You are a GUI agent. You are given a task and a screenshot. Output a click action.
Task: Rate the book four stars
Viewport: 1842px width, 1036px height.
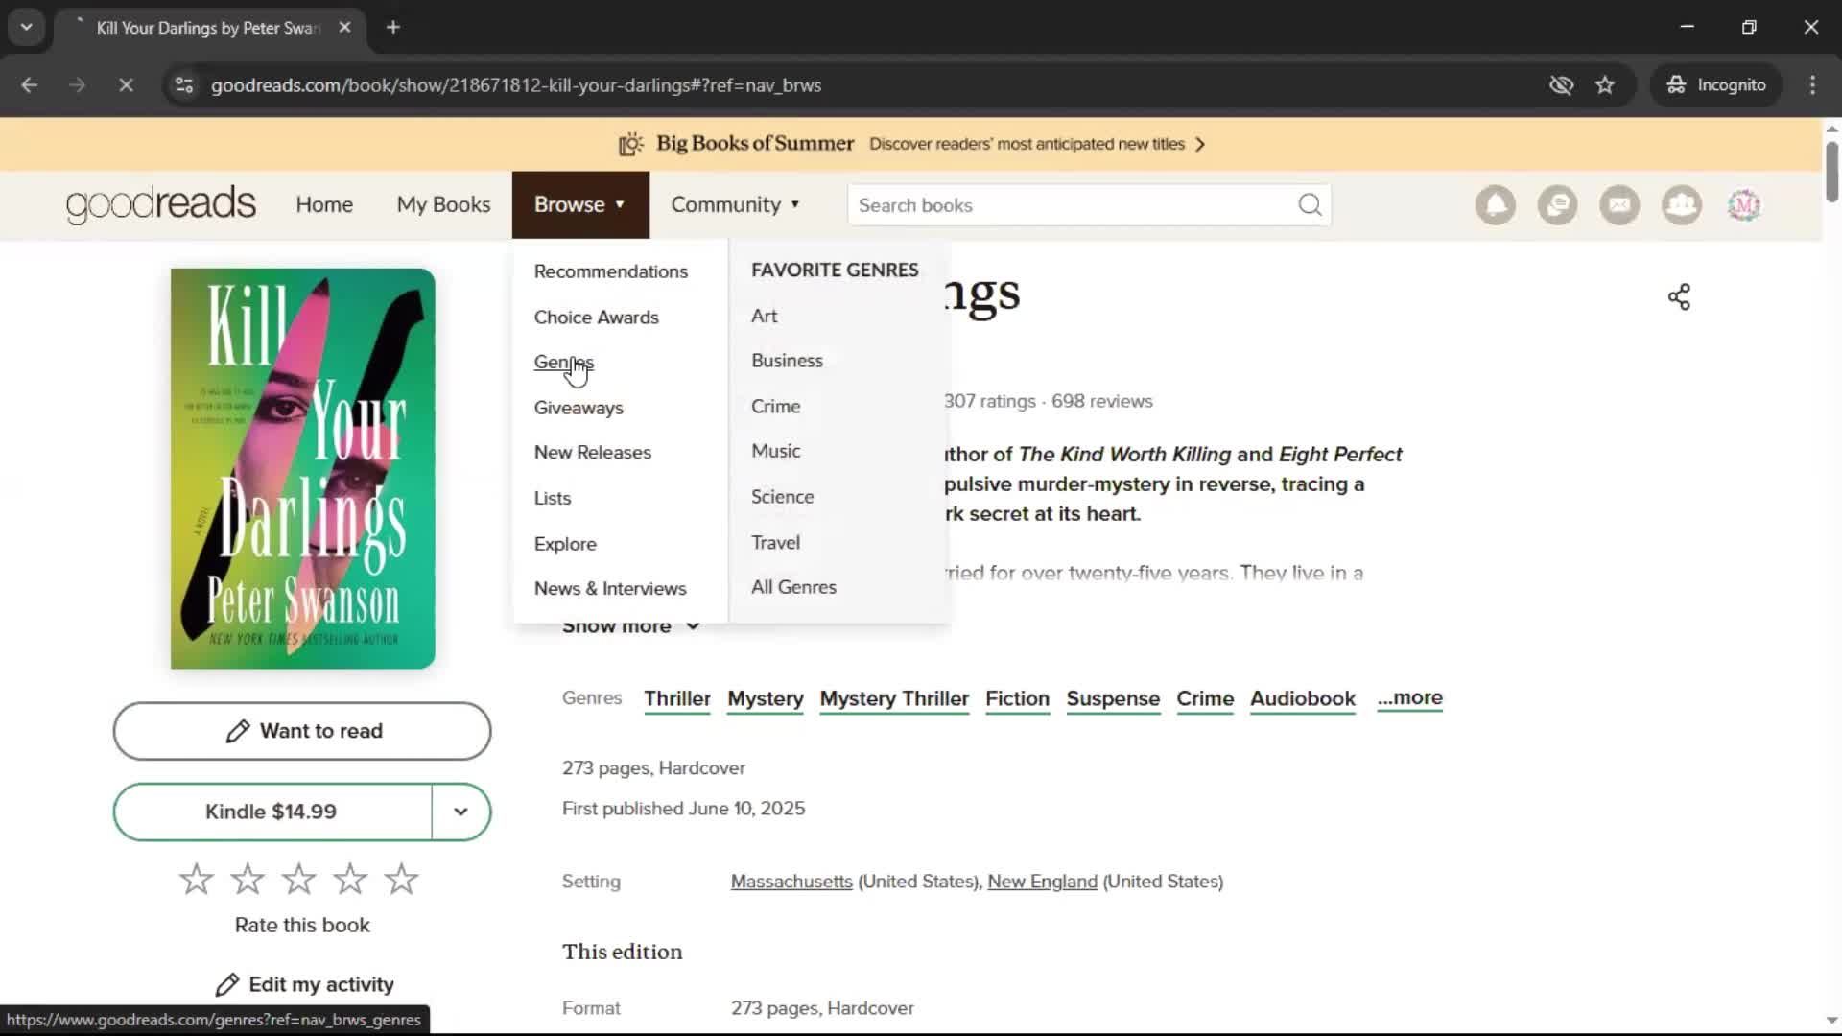coord(350,879)
